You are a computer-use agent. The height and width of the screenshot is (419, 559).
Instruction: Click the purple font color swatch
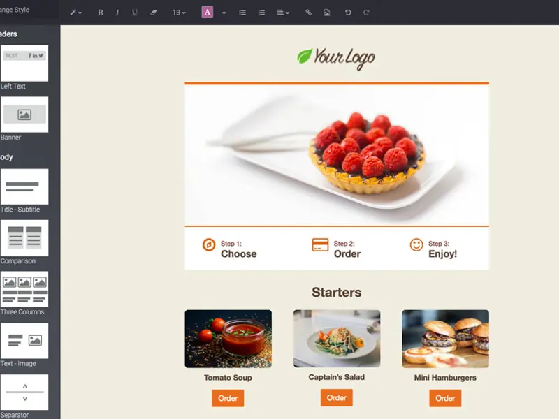click(x=208, y=13)
